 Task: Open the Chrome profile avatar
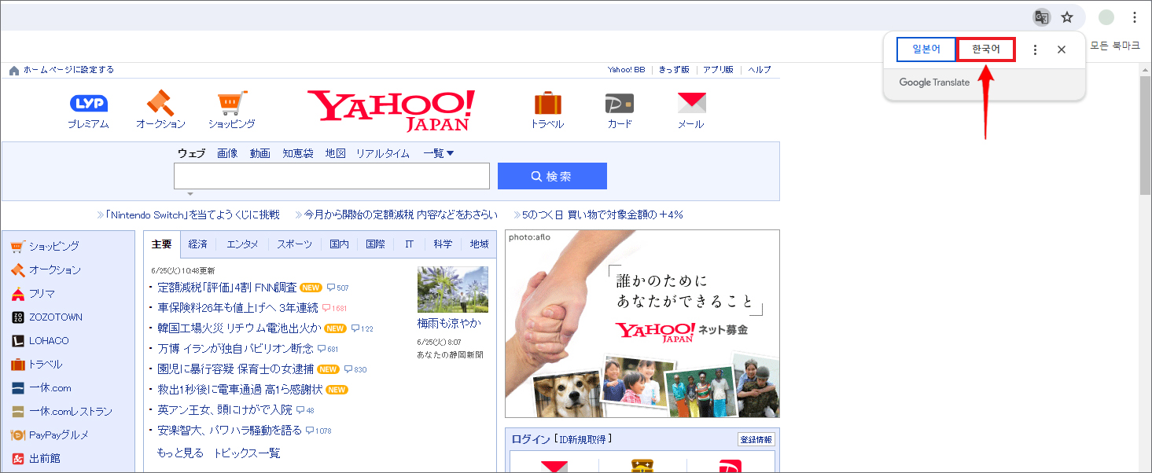pyautogui.click(x=1106, y=17)
